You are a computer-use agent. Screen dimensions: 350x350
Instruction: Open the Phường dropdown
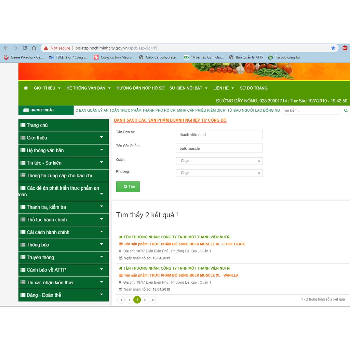pyautogui.click(x=219, y=173)
